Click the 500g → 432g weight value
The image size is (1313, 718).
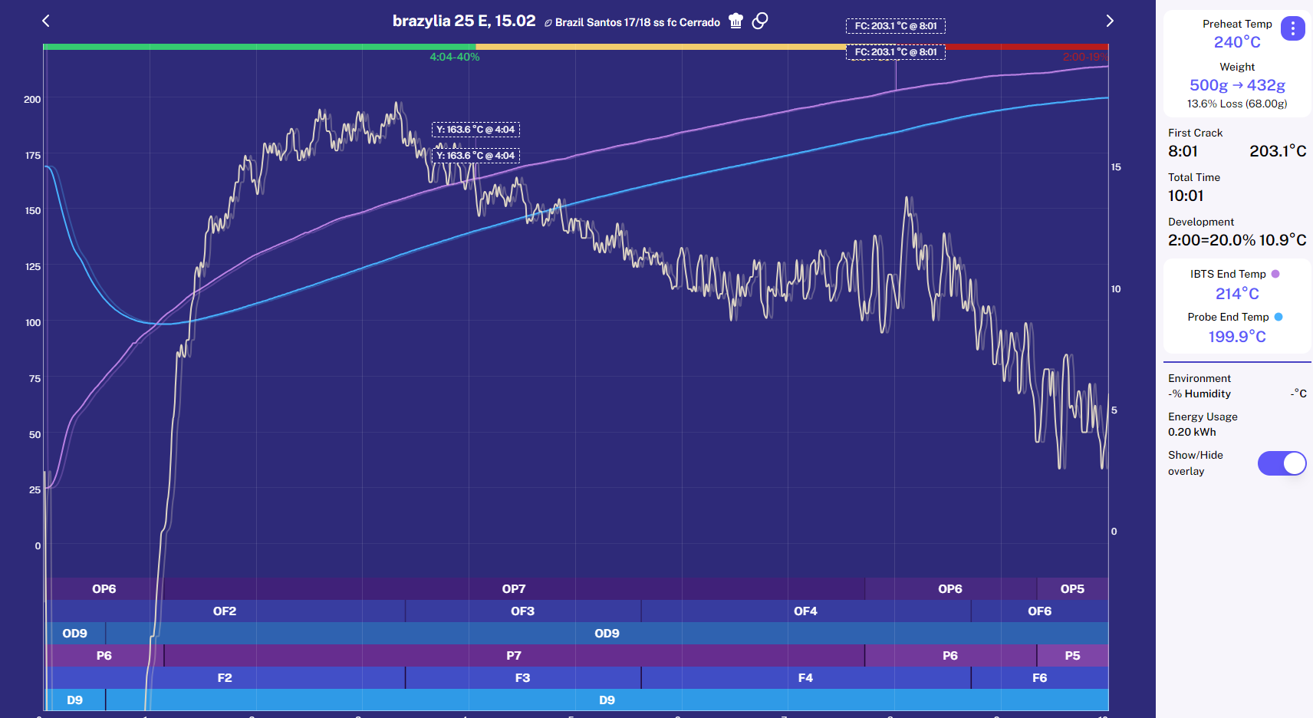[1236, 85]
